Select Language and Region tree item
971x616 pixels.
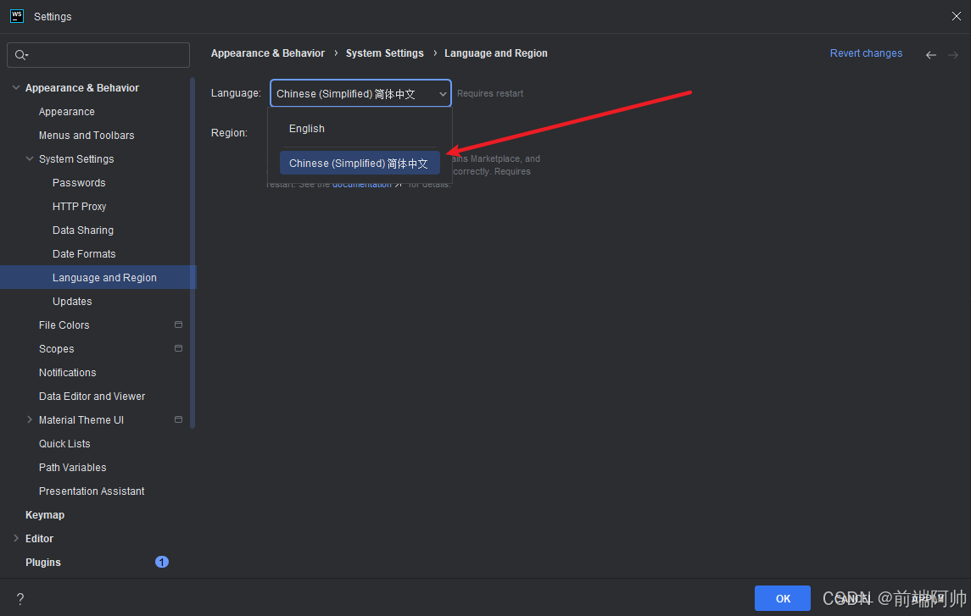[98, 277]
